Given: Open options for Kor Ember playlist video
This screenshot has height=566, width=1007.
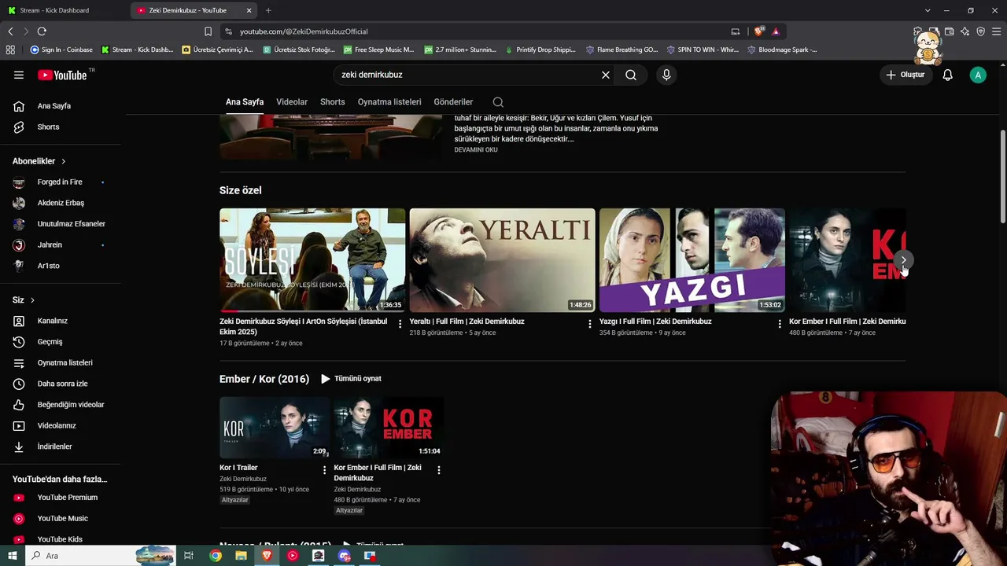Looking at the screenshot, I should point(439,470).
